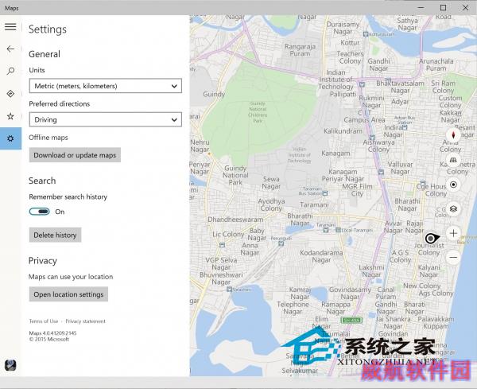477x389 pixels.
Task: Open the Units dropdown
Action: pos(106,86)
